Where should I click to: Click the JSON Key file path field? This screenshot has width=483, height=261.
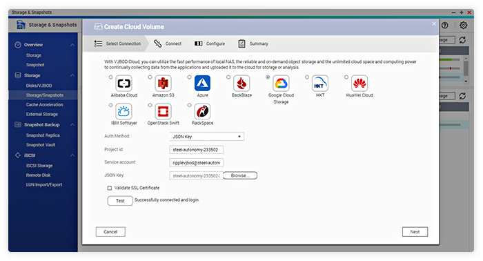[196, 175]
